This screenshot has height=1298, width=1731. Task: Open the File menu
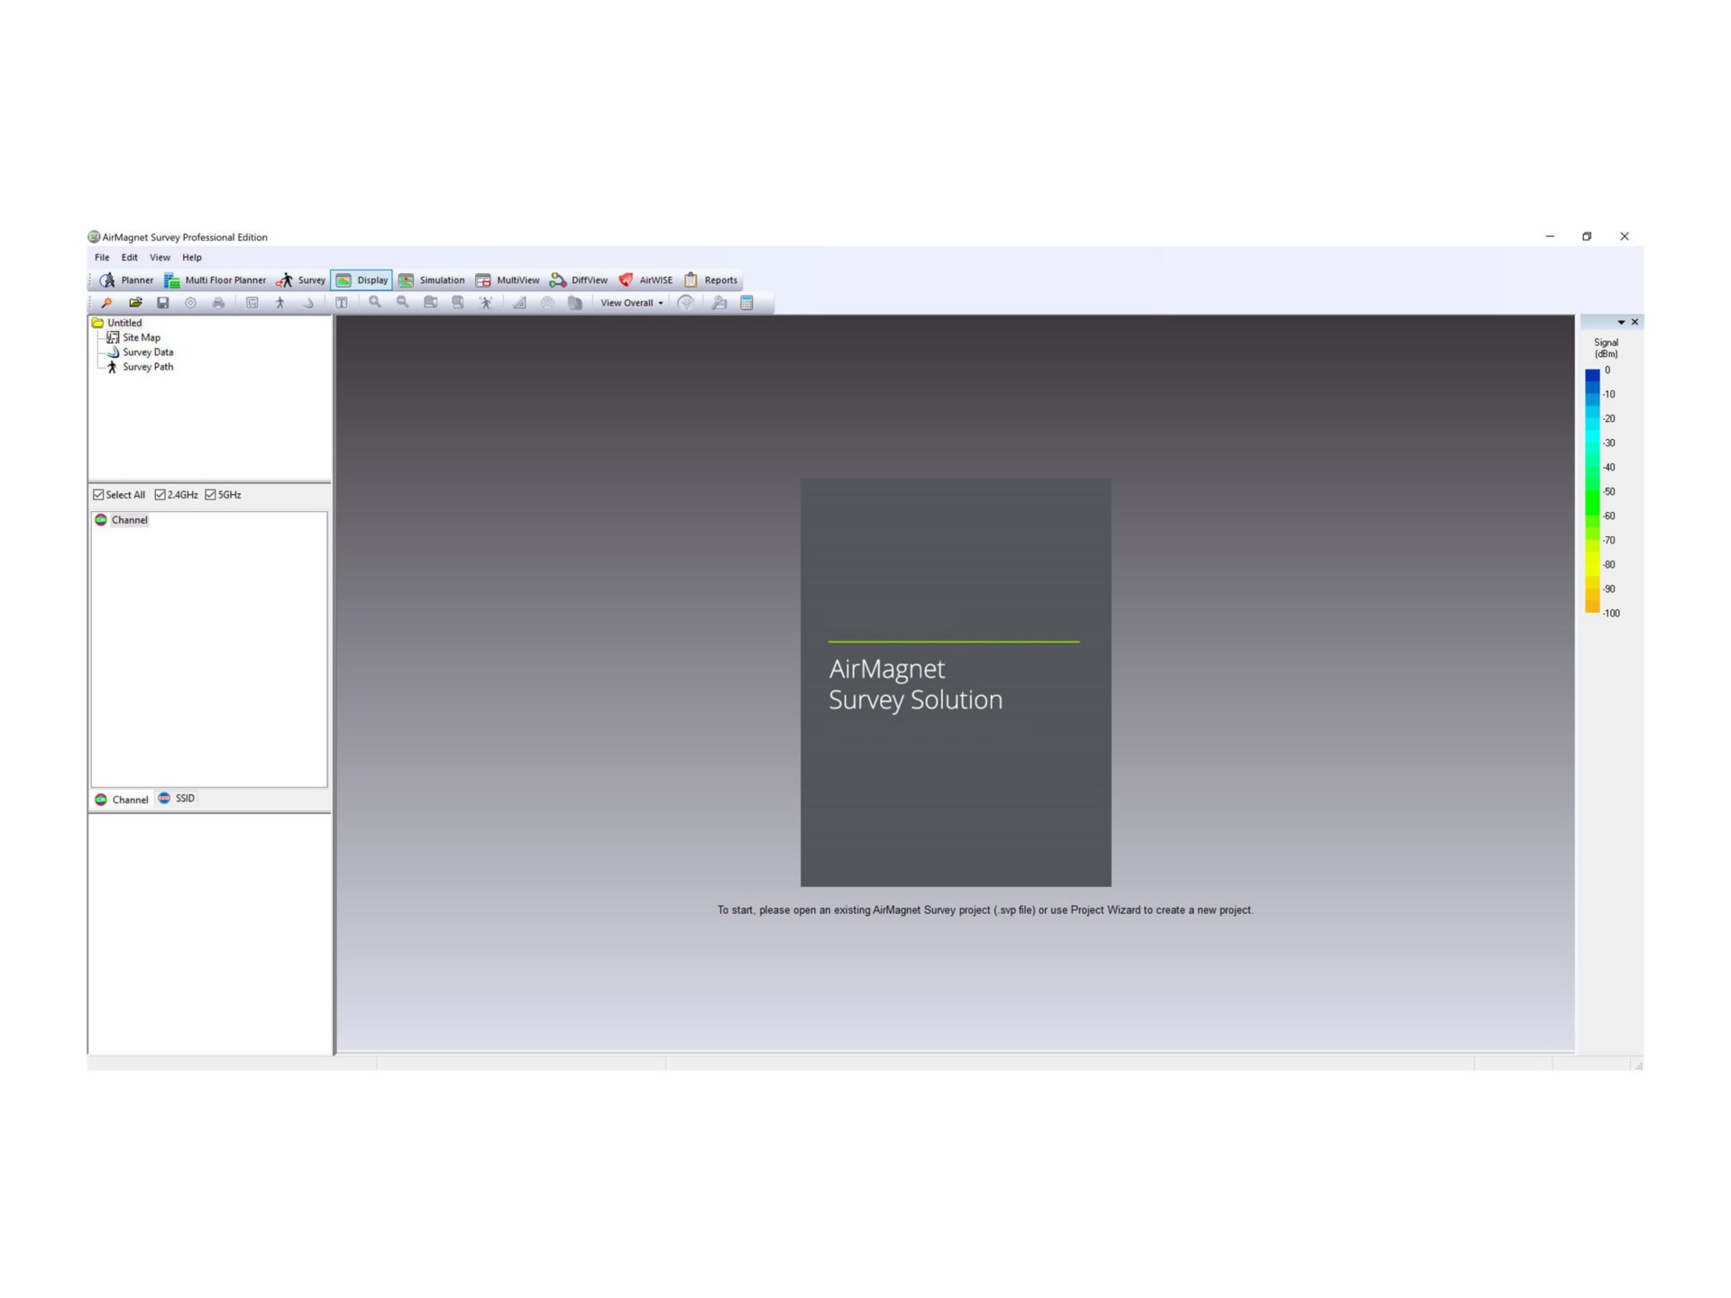(102, 258)
